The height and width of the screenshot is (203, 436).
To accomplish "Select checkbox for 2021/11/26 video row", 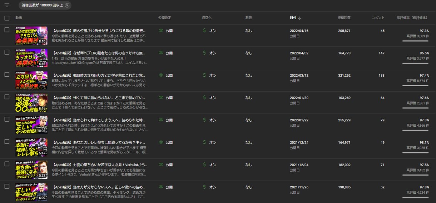I will tap(7, 186).
